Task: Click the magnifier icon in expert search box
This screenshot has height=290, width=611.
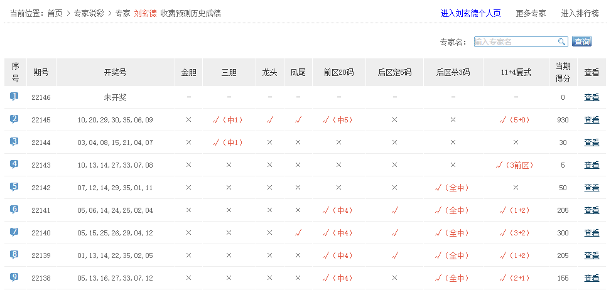Action: click(562, 42)
